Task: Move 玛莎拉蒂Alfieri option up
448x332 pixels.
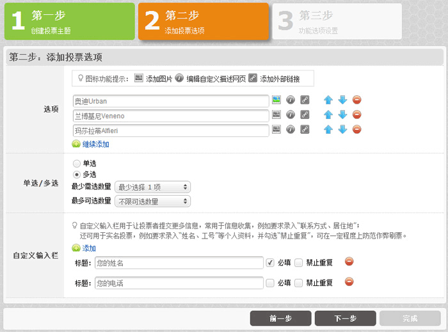Action: tap(328, 129)
